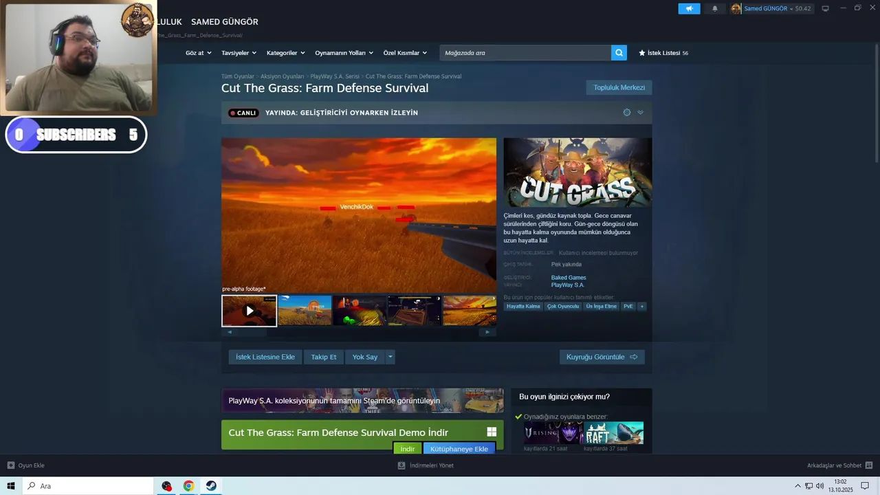Viewport: 880px width, 495px height.
Task: Open Google Chrome from the taskbar
Action: point(188,486)
